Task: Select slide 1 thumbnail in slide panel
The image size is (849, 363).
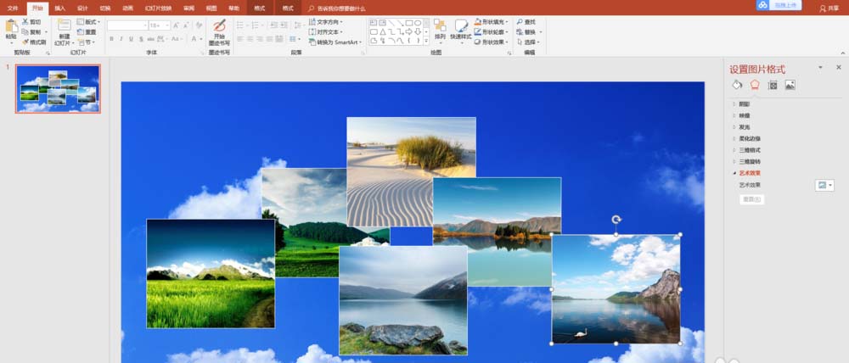Action: pyautogui.click(x=58, y=89)
